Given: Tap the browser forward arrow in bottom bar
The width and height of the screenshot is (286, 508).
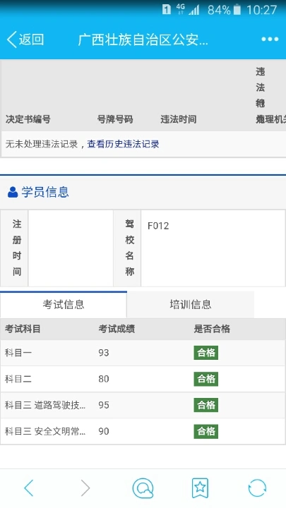Looking at the screenshot, I should click(85, 488).
